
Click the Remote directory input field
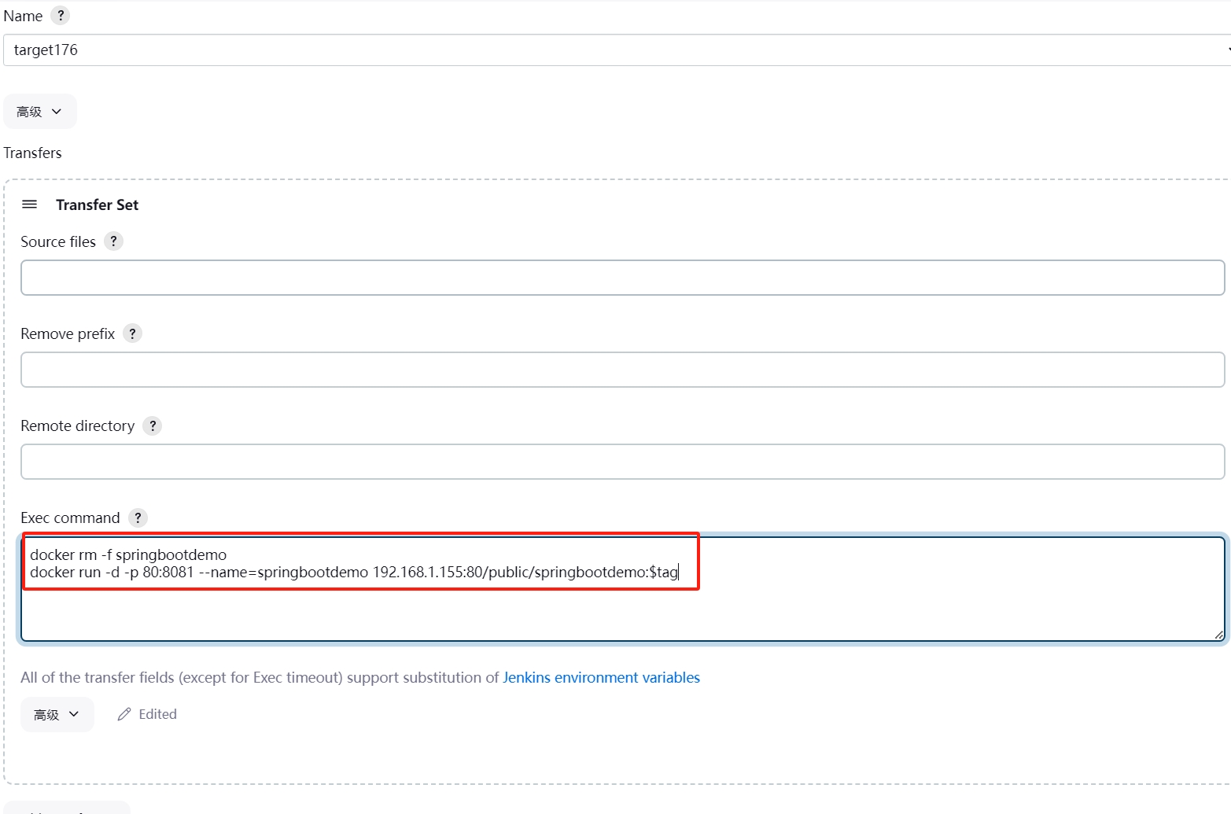coord(623,462)
